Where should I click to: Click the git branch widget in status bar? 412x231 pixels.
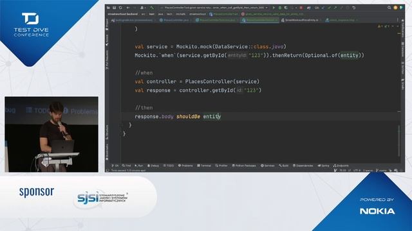[x=382, y=171]
